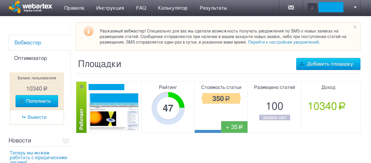This screenshot has width=371, height=163.
Task: Open the Правила menu item
Action: click(x=74, y=8)
